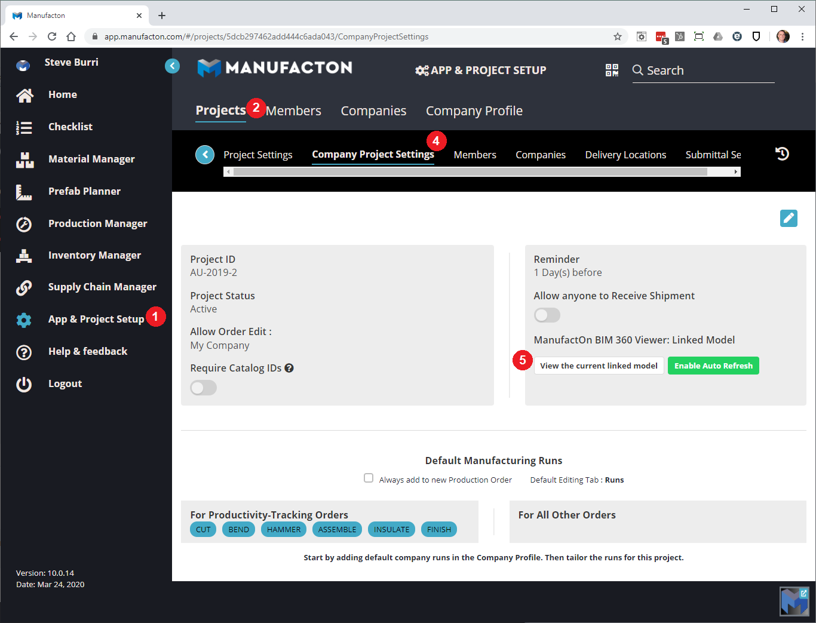
Task: Open the Supply Chain Manager
Action: pyautogui.click(x=102, y=287)
